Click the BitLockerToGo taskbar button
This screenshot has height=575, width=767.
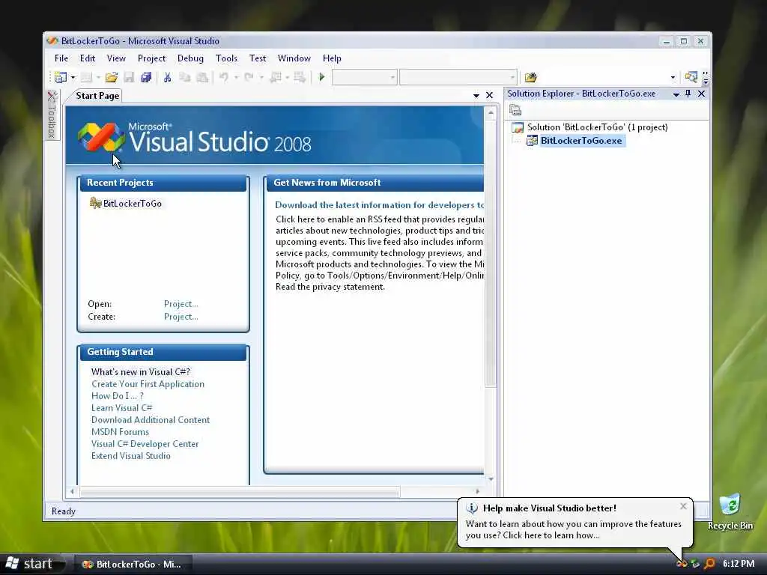coord(132,565)
